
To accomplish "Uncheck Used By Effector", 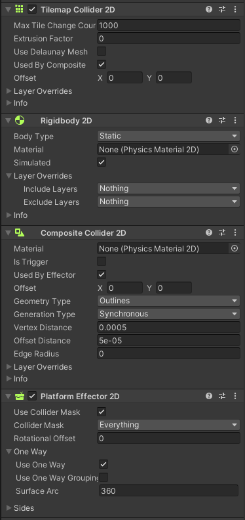I will coord(102,274).
